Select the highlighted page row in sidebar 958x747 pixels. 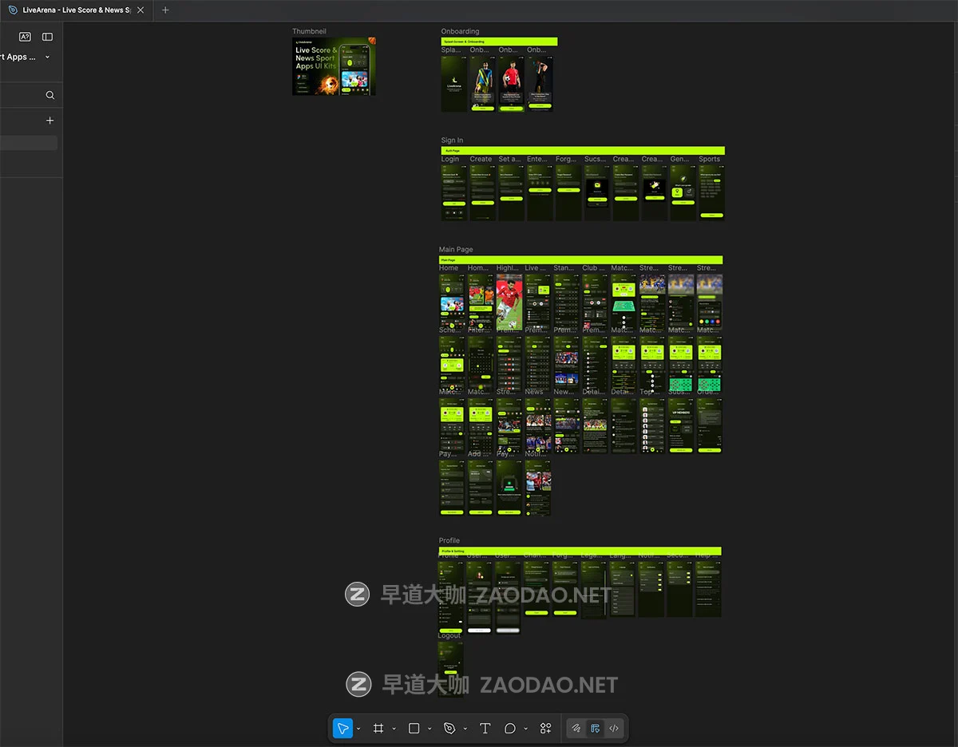click(29, 143)
